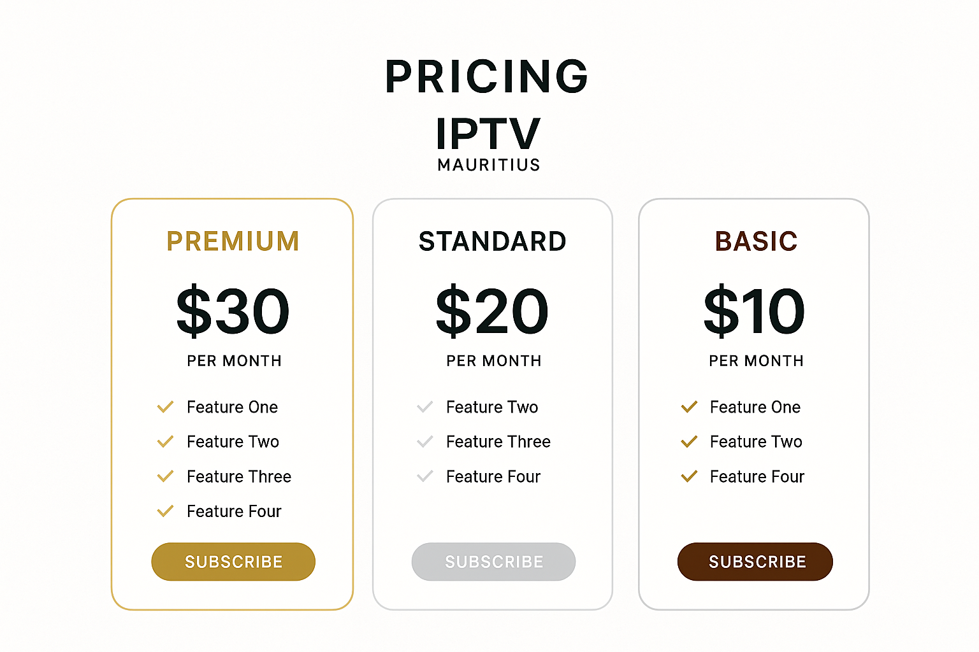Select the PREMIUM plan heading
Image resolution: width=979 pixels, height=652 pixels.
tap(233, 241)
